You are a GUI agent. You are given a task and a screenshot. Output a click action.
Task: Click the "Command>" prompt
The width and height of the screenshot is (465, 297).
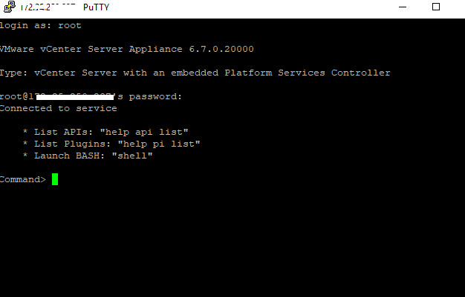tap(23, 179)
